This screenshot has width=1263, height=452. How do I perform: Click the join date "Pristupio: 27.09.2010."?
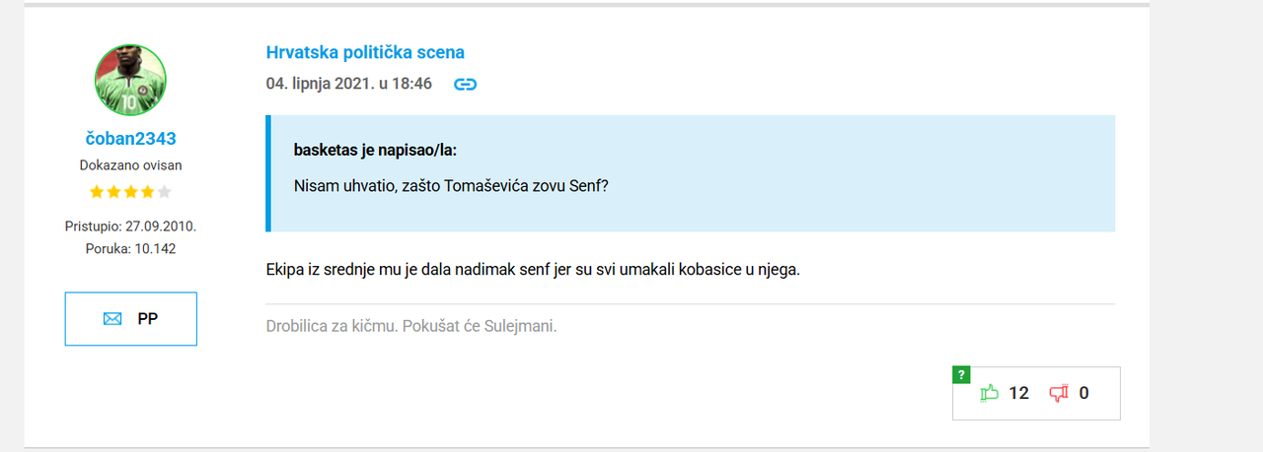coord(130,226)
